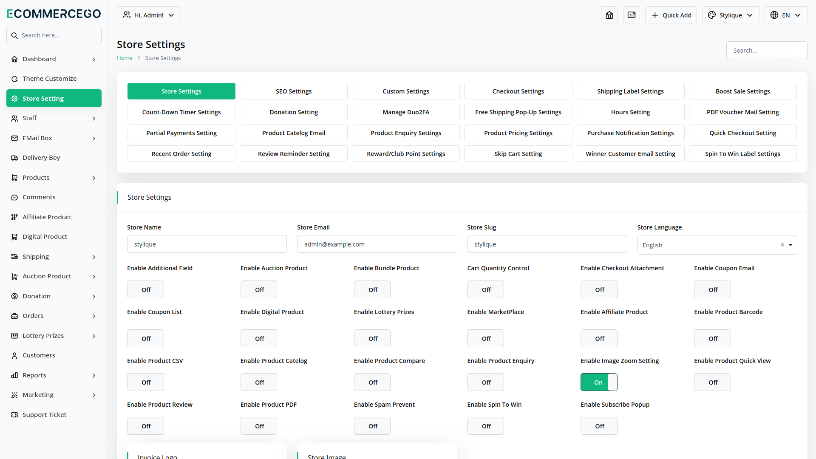This screenshot has width=816, height=459.
Task: Click the Donation coin icon
Action: [14, 296]
